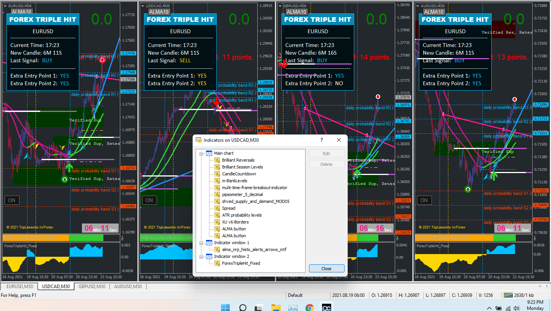Image resolution: width=551 pixels, height=311 pixels.
Task: Click the indicator icon beside CandleCountdown
Action: [x=217, y=174]
